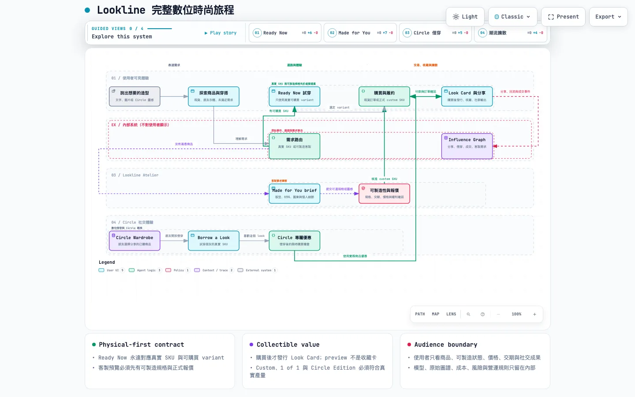The height and width of the screenshot is (397, 635).
Task: Click the Audience boundary card heading
Action: point(446,345)
